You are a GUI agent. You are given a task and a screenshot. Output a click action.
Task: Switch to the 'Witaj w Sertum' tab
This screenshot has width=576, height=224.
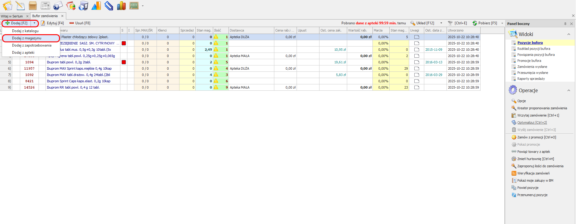point(12,16)
